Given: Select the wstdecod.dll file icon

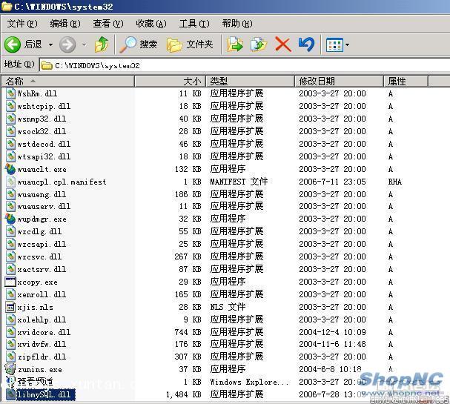Looking at the screenshot, I should (x=10, y=144).
